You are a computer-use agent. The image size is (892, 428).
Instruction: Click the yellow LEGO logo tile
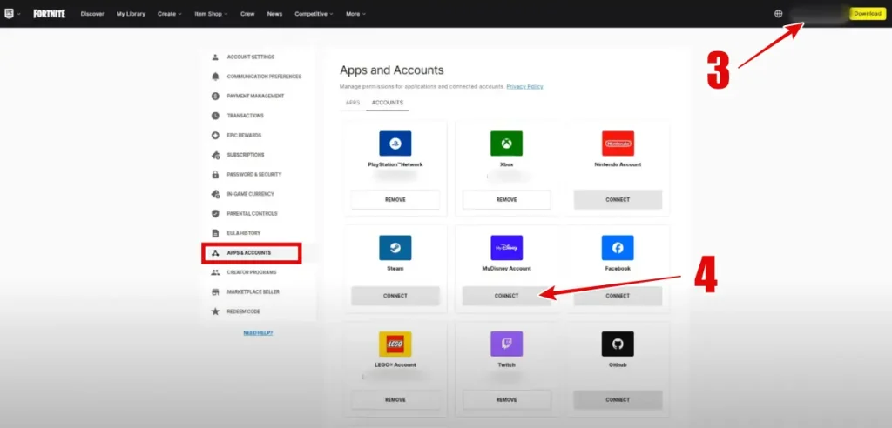pos(395,344)
